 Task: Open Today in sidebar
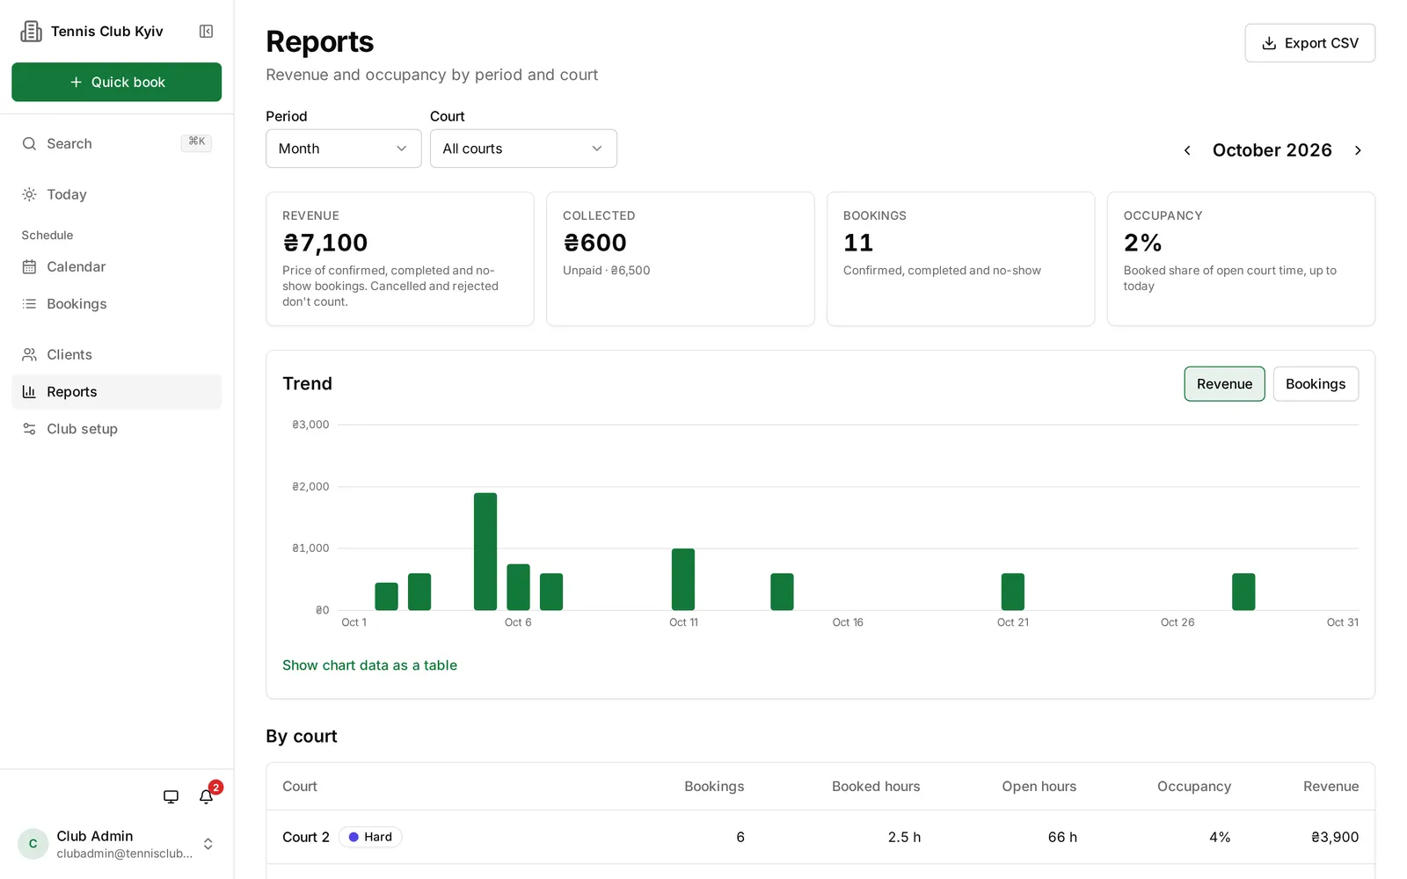pyautogui.click(x=116, y=194)
